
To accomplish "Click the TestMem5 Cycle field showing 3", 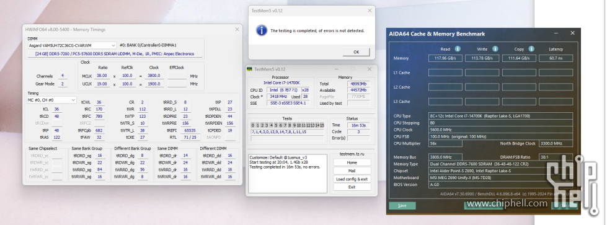I will tap(358, 131).
